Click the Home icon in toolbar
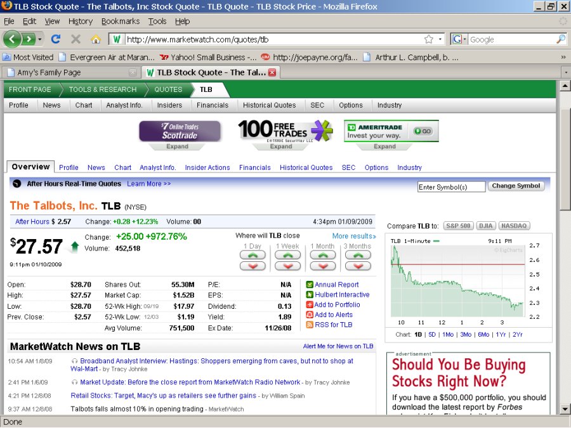The height and width of the screenshot is (428, 571). (96, 39)
